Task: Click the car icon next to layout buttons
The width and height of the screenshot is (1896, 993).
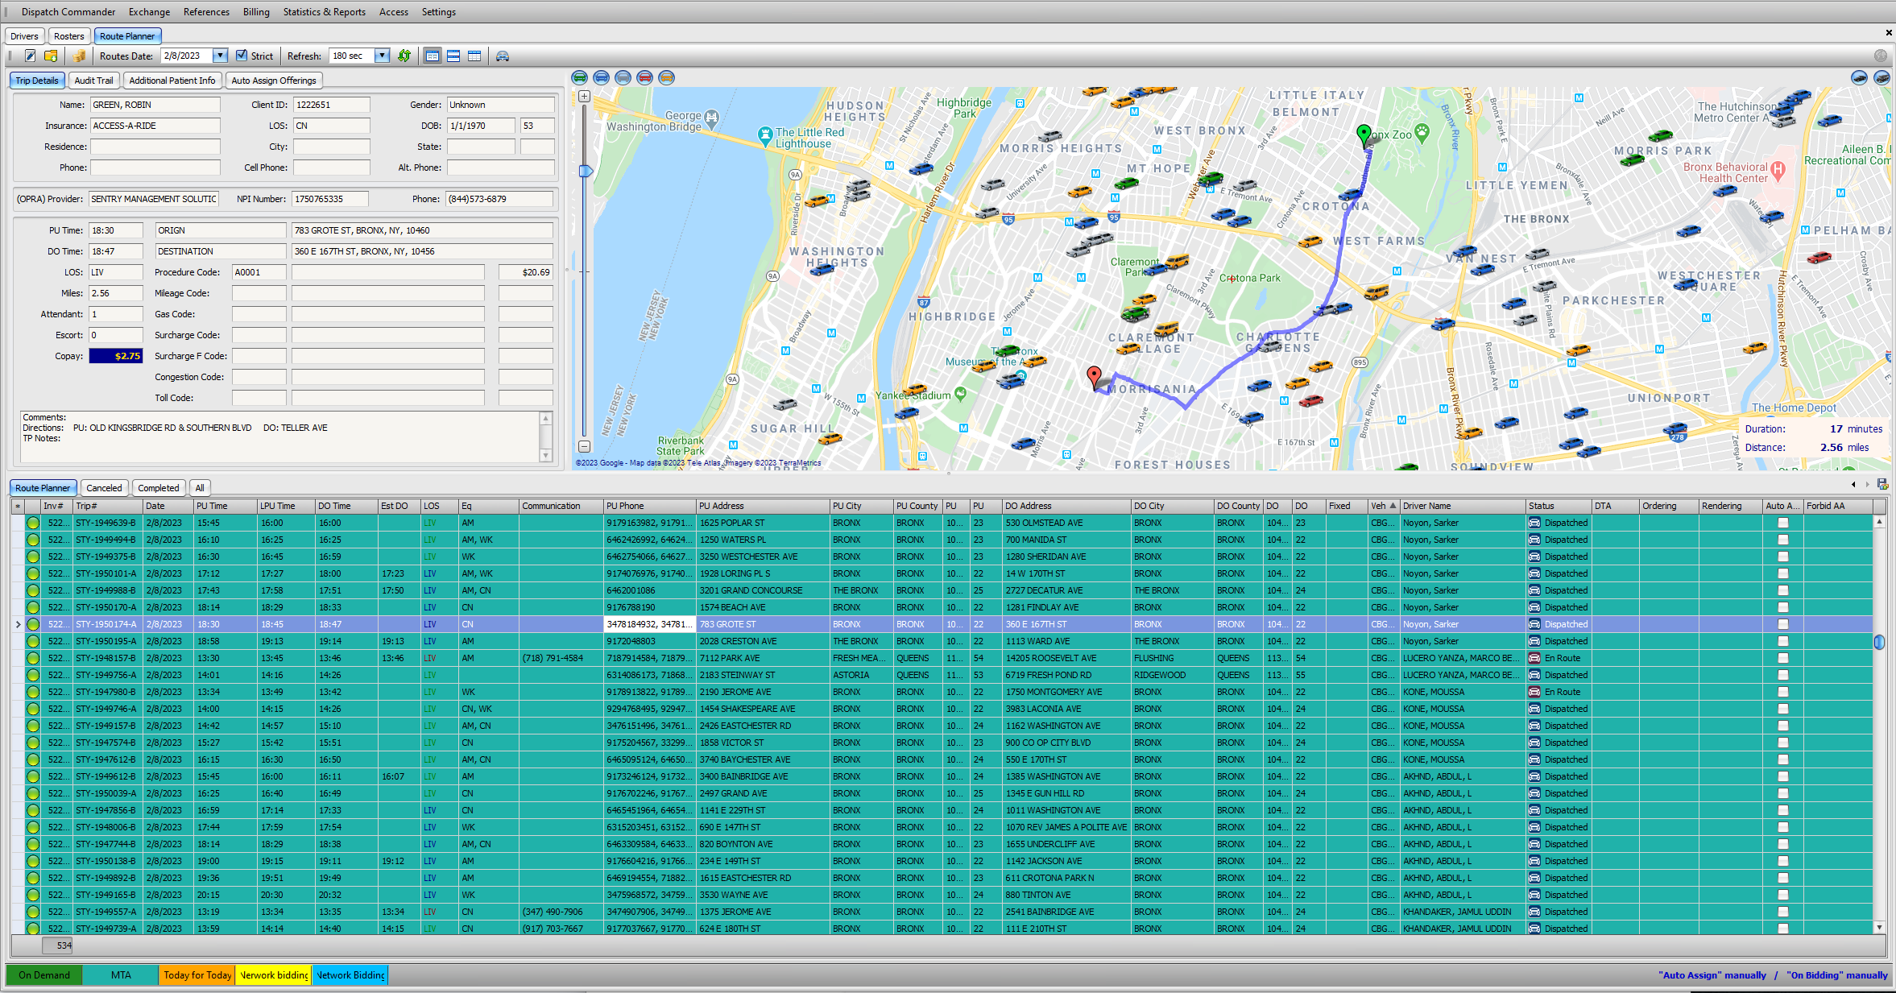Action: (503, 56)
